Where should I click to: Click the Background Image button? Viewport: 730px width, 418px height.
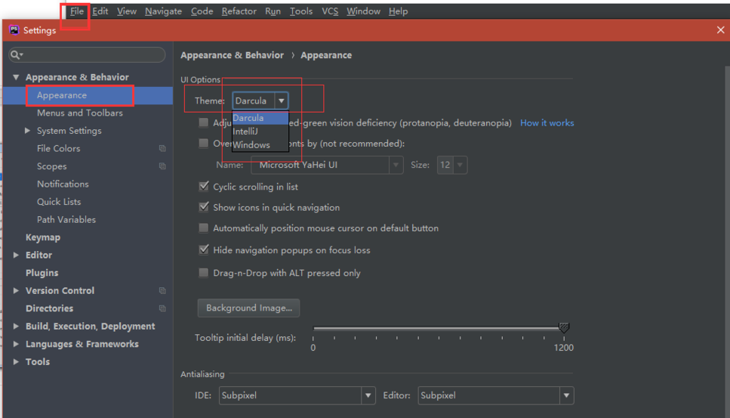pos(248,308)
